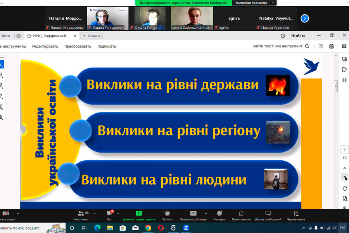Open the Zoom Chat panel
Screen dimensions: 349x233
(x=109, y=214)
